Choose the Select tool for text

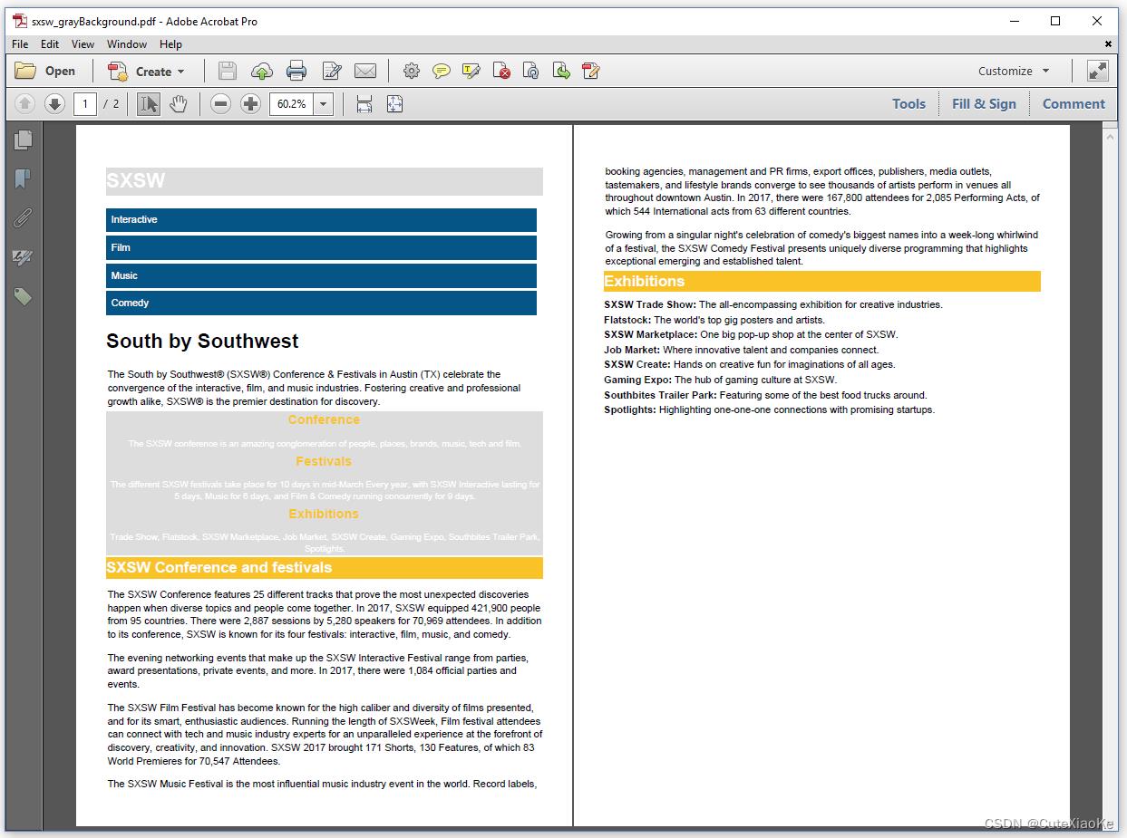[x=149, y=103]
